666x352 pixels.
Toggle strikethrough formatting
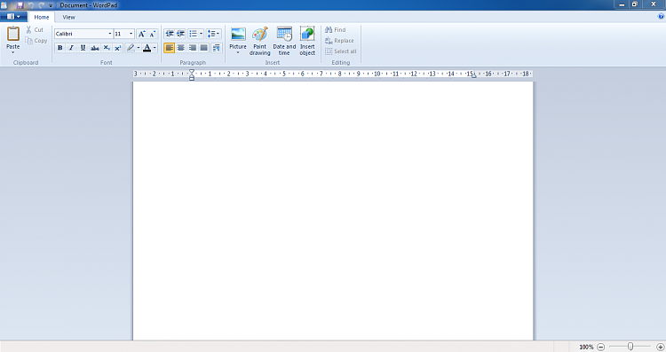click(x=95, y=48)
